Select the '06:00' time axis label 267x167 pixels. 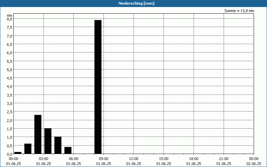(x=73, y=159)
